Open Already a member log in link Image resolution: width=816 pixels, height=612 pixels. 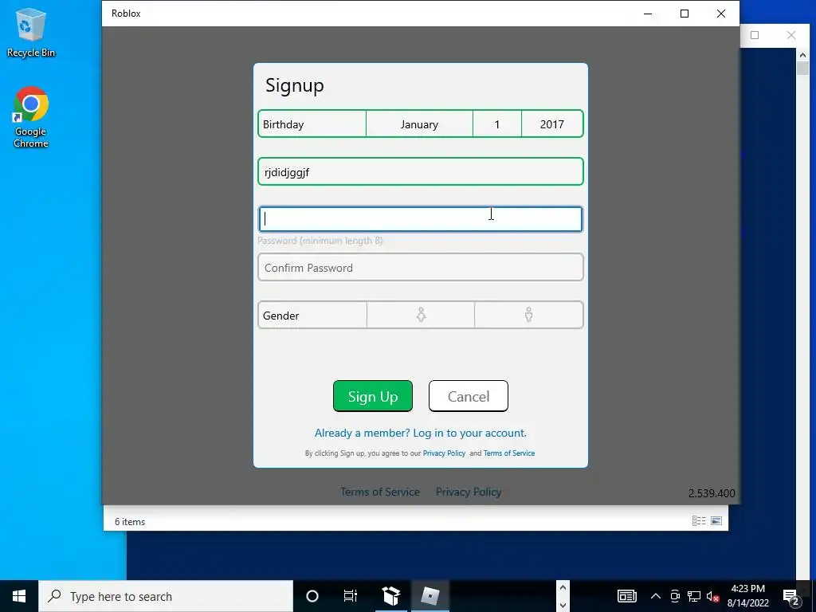click(x=421, y=433)
